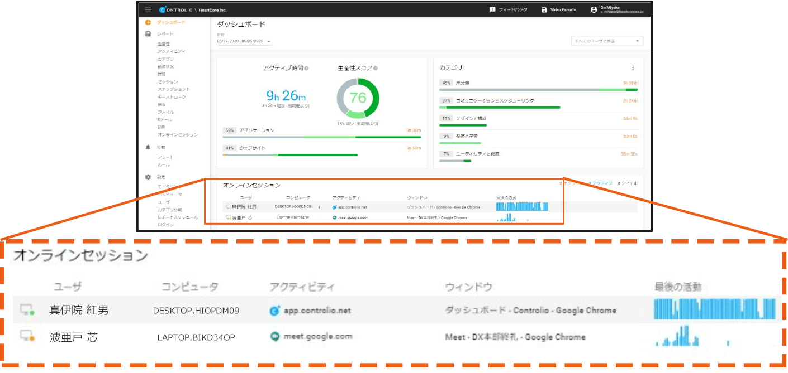Open the スナップショット report

click(x=174, y=89)
